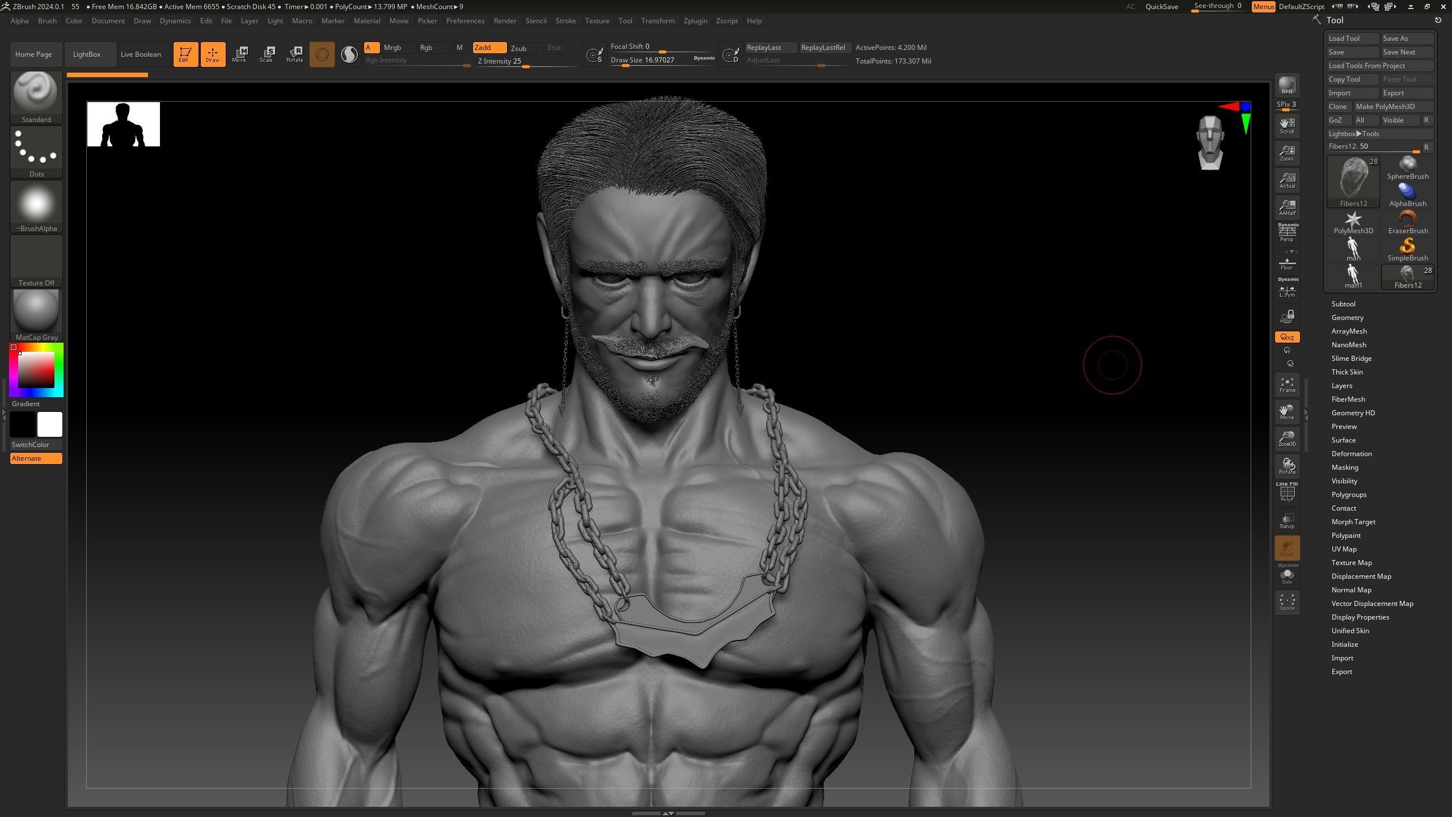Click the Lock camera icon
The image size is (1452, 817).
[1287, 317]
